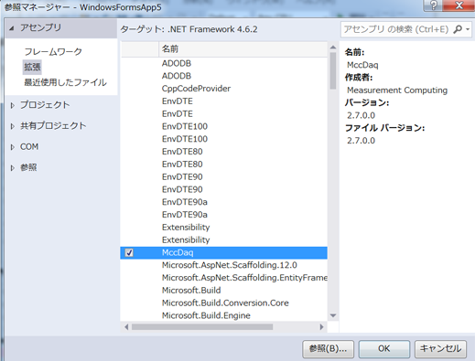Click the search magnifier icon
475x361 pixels.
tap(458, 29)
